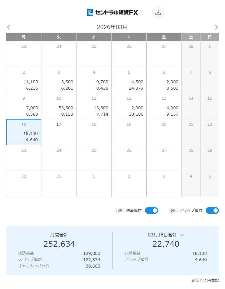Go to previous month with left arrow
The height and width of the screenshot is (289, 225).
tap(8, 27)
